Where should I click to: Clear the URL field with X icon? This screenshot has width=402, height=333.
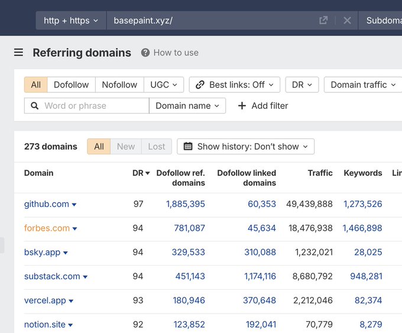tap(347, 20)
